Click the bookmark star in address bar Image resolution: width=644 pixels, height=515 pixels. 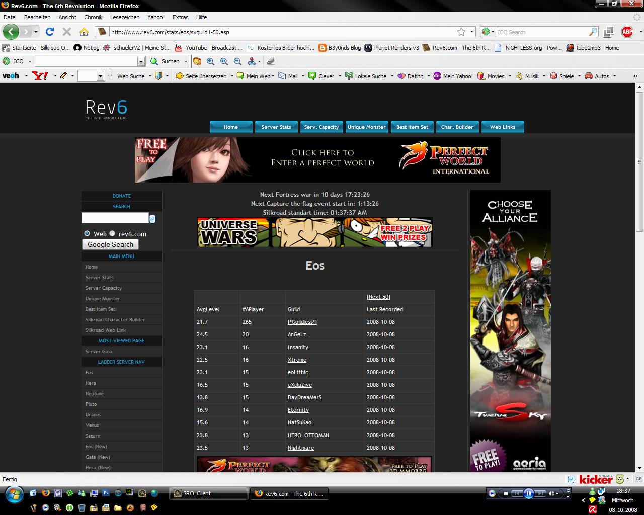461,32
